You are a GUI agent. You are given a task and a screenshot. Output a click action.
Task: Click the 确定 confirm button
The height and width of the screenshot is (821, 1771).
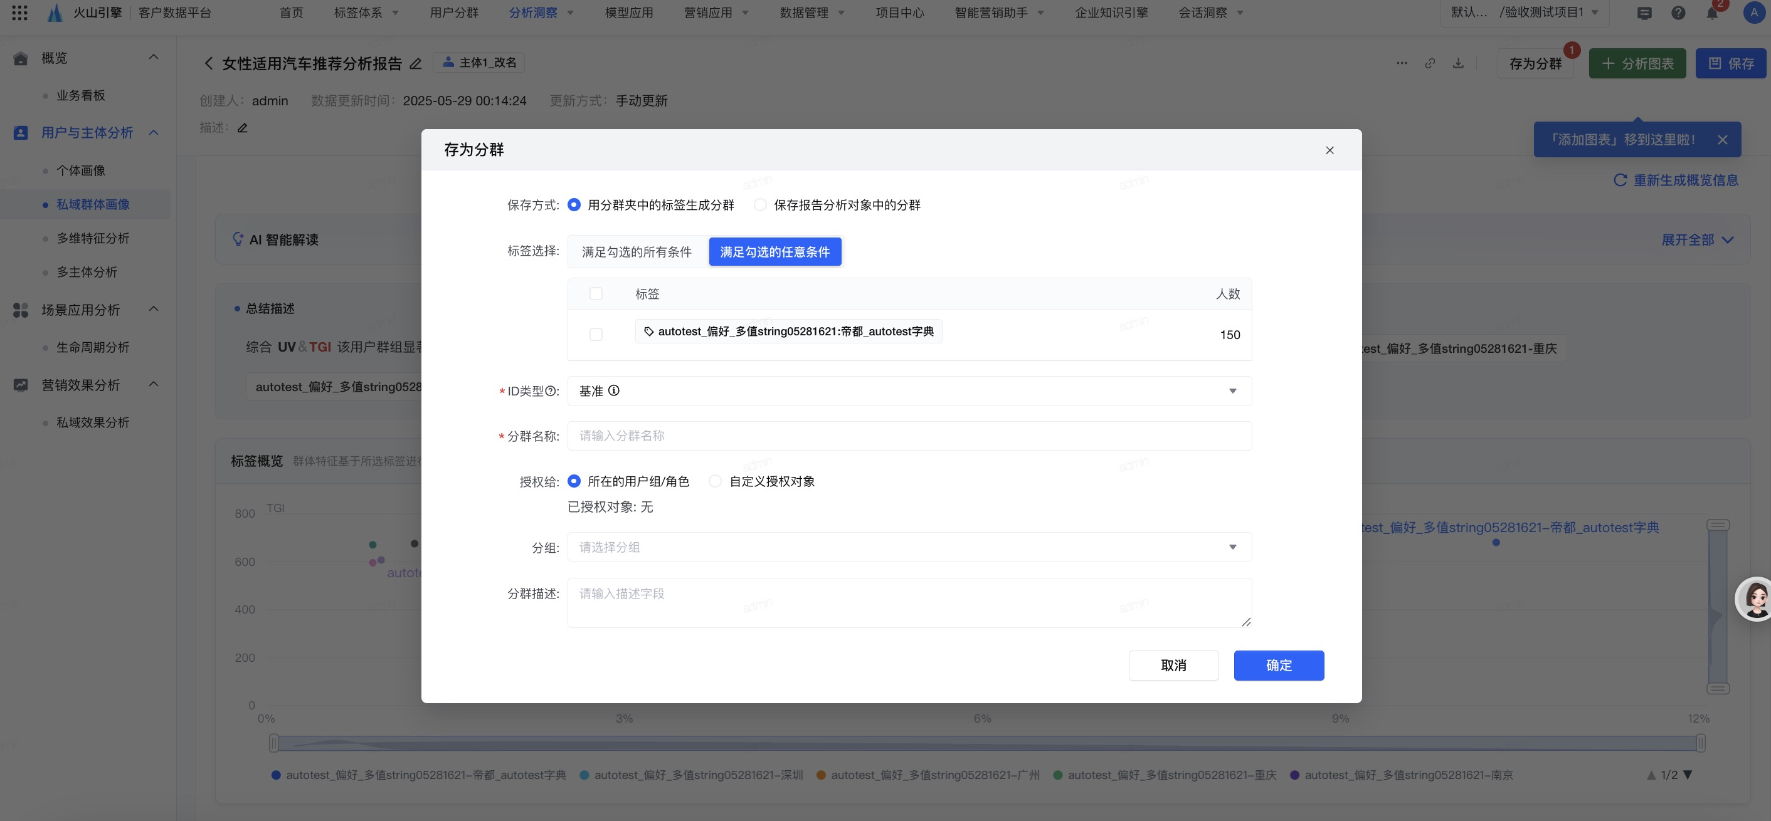(1278, 666)
